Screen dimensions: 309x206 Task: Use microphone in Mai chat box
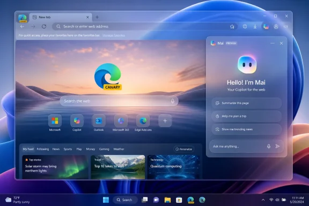pos(269,146)
